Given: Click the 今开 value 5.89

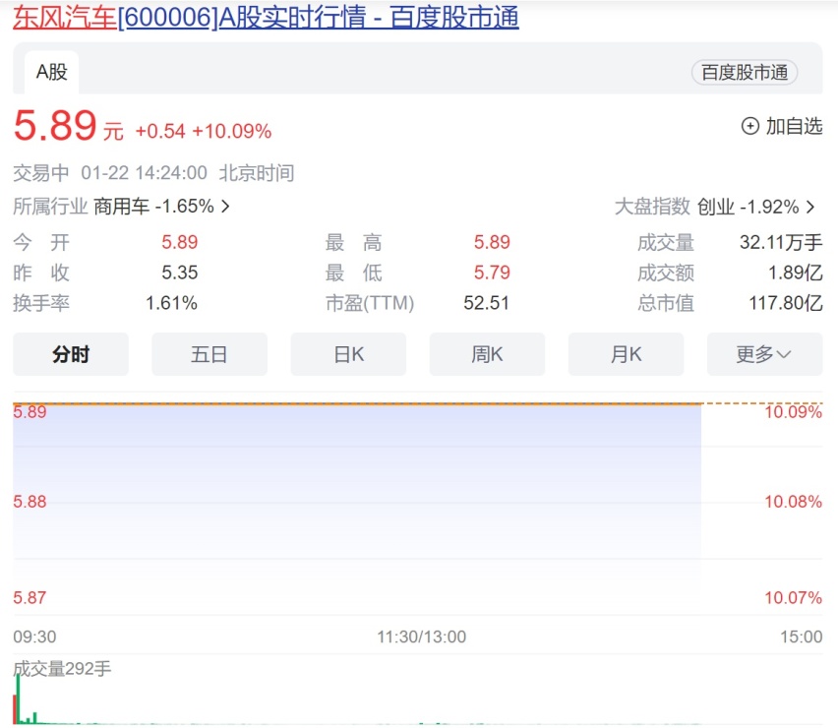Looking at the screenshot, I should coord(180,242).
